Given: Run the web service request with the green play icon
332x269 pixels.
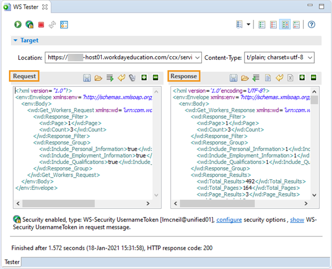Looking at the screenshot, I should 18,24.
